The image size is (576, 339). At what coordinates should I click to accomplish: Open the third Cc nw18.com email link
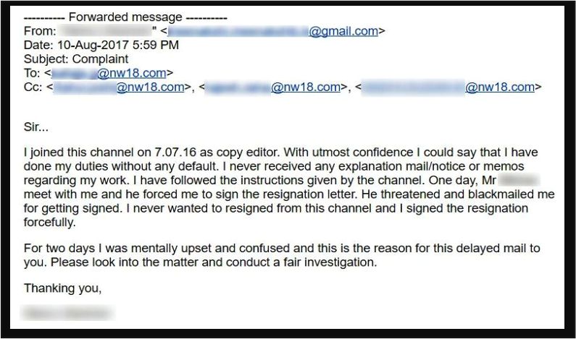(448, 87)
